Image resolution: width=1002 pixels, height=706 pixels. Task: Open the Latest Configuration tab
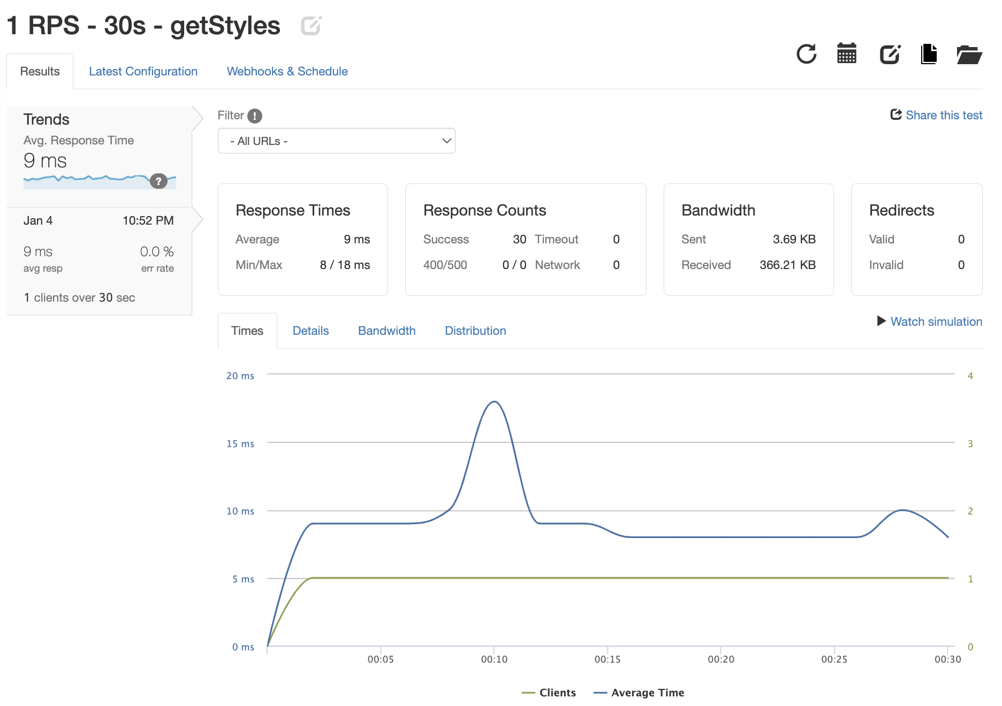(143, 71)
